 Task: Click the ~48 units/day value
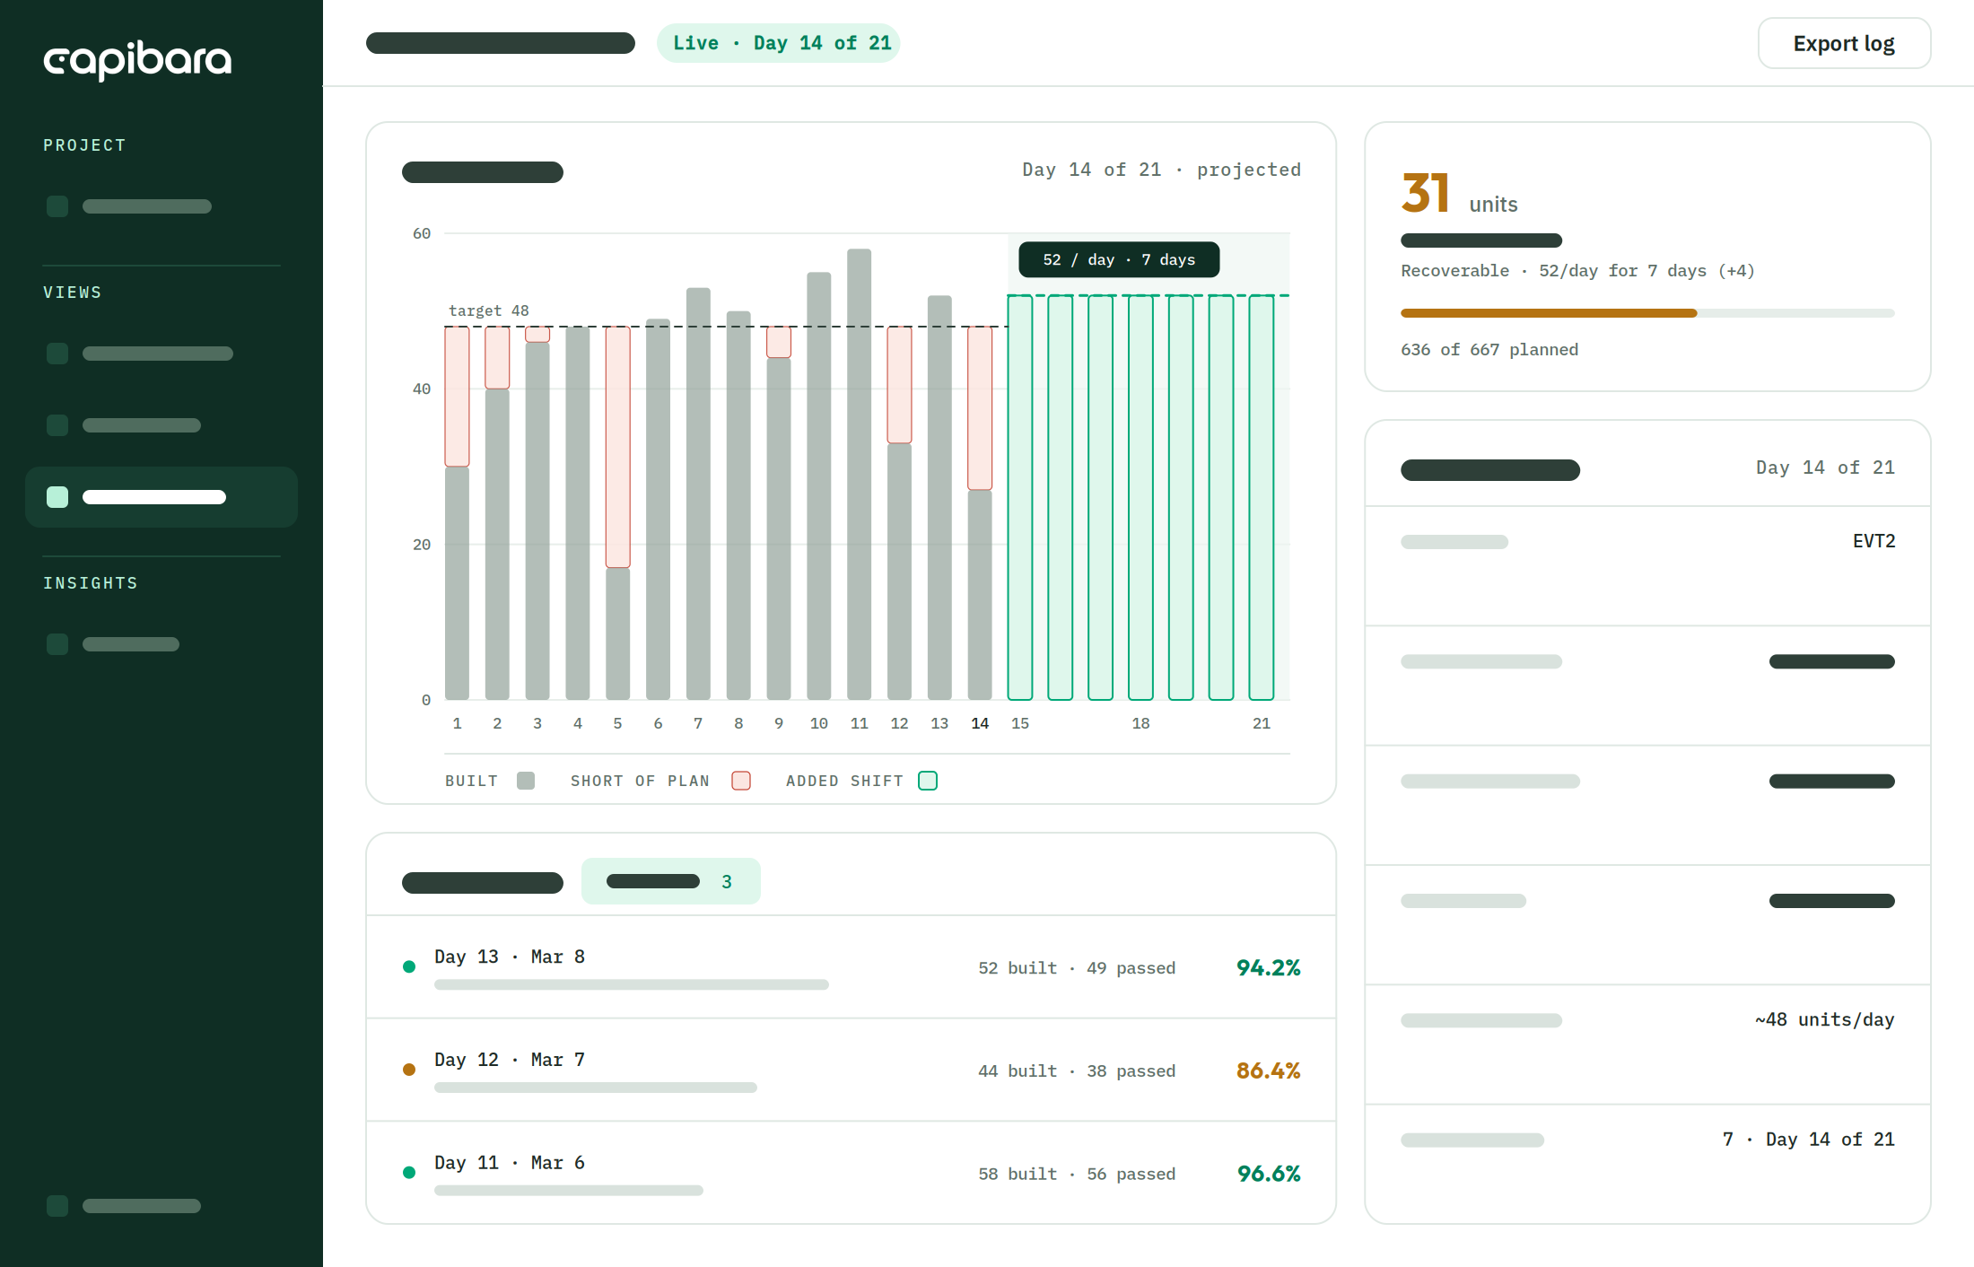(1825, 1019)
